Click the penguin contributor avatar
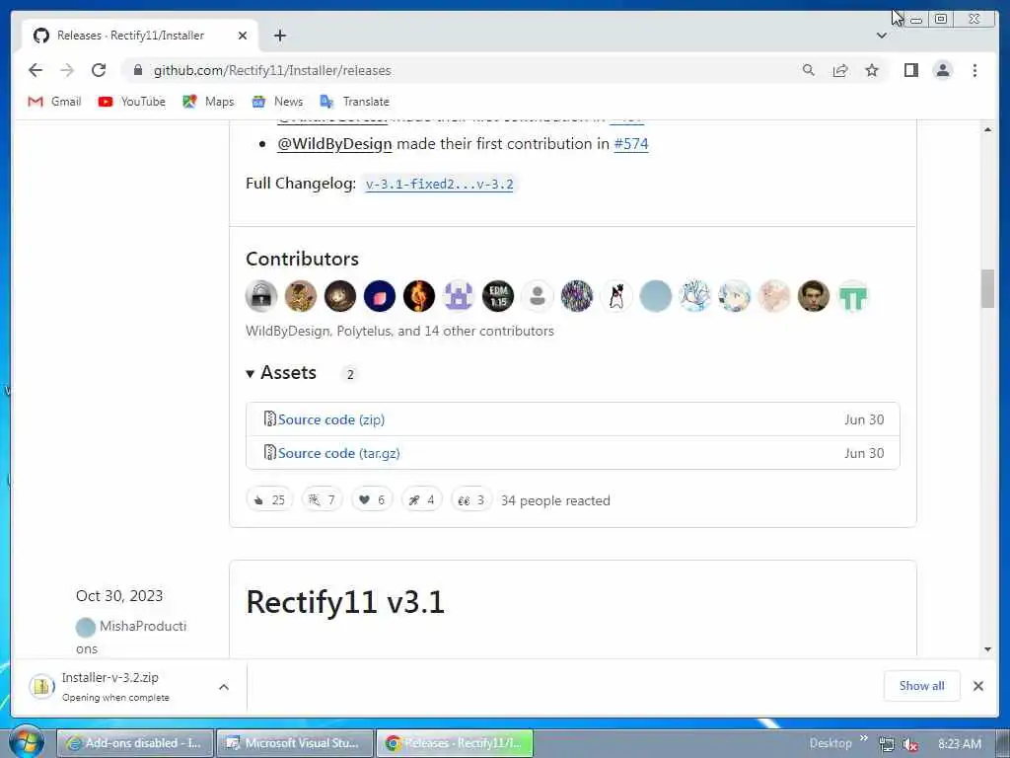The image size is (1010, 758). [x=616, y=296]
